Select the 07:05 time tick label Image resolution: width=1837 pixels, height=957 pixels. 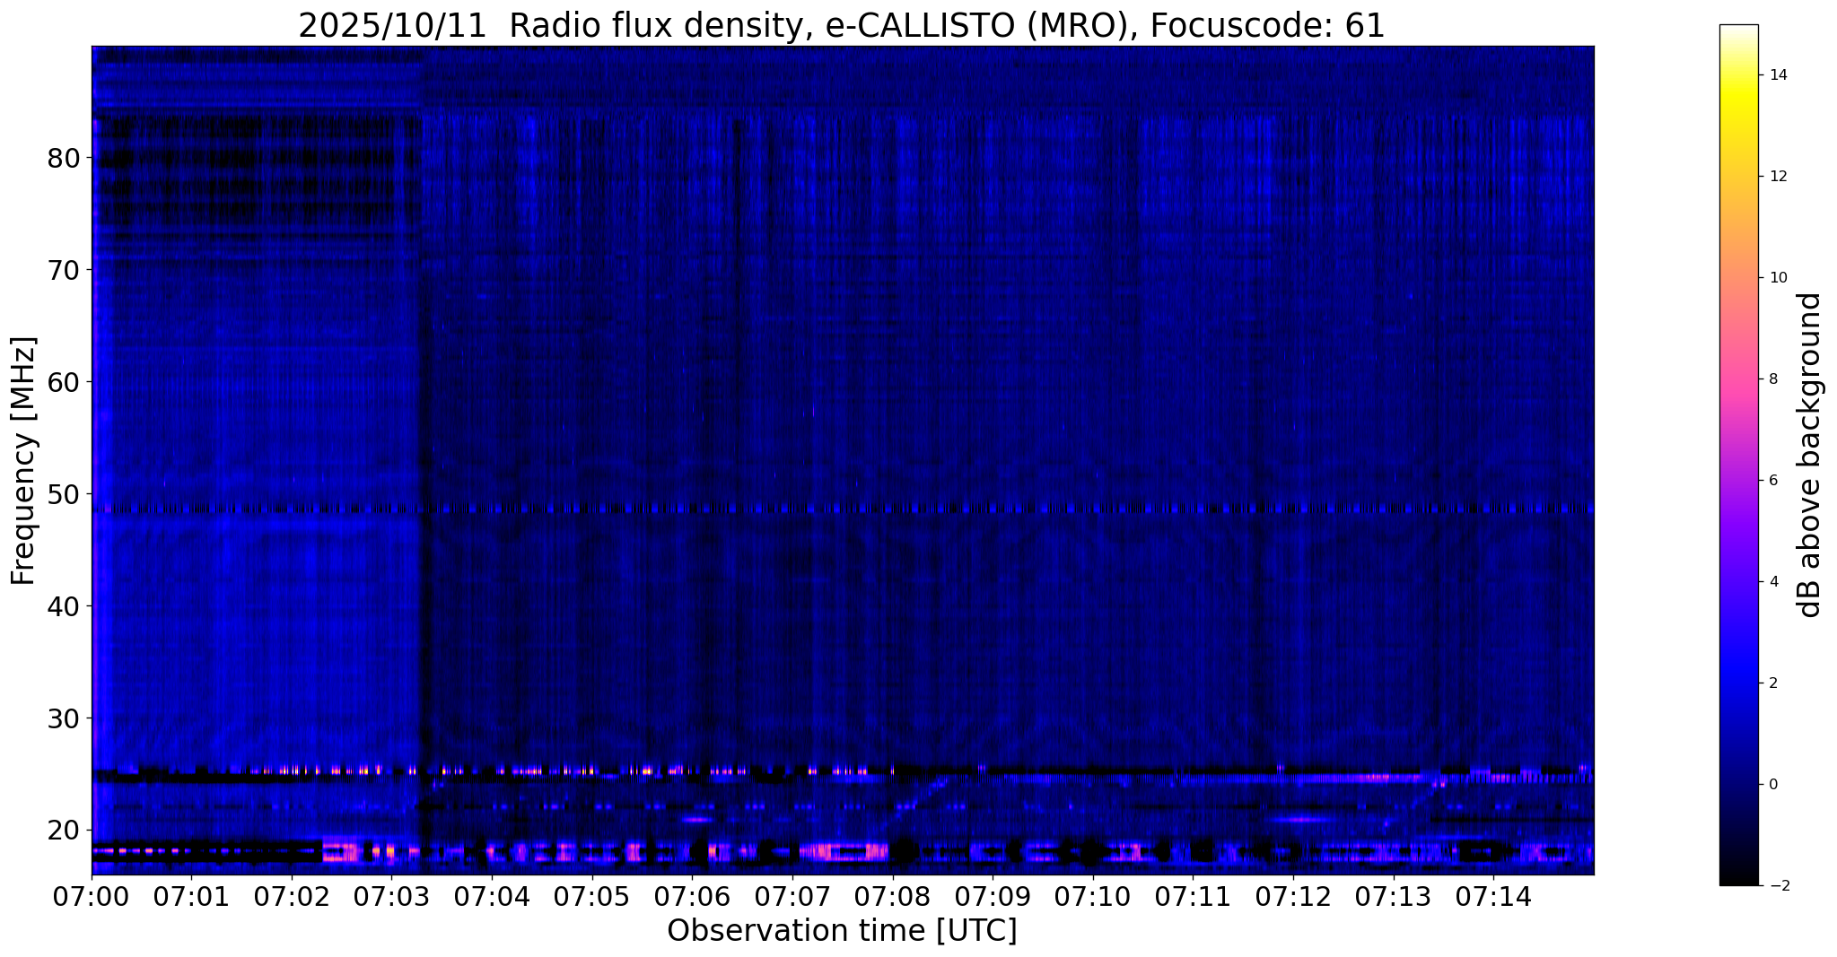(591, 898)
